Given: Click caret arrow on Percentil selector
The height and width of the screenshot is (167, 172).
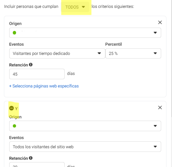Looking at the screenshot, I should pyautogui.click(x=155, y=53).
